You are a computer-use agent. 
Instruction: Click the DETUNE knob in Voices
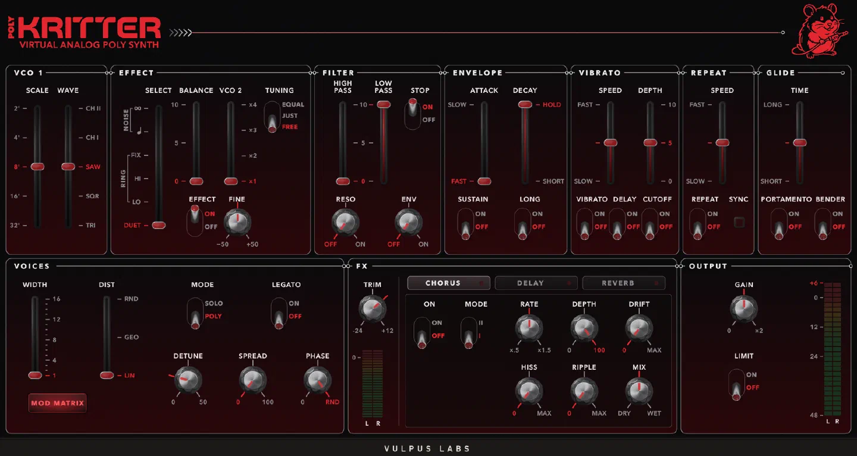pyautogui.click(x=188, y=380)
